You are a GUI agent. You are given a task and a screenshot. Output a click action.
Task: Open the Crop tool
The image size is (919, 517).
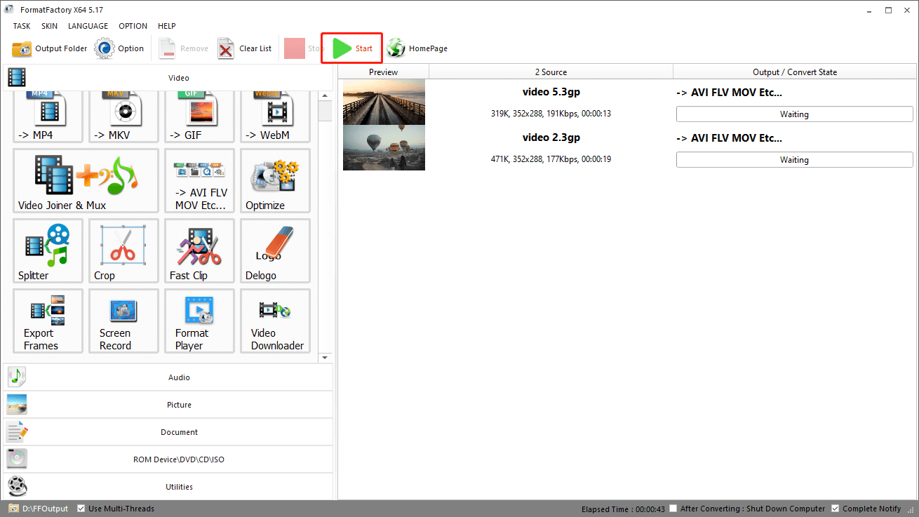[123, 251]
